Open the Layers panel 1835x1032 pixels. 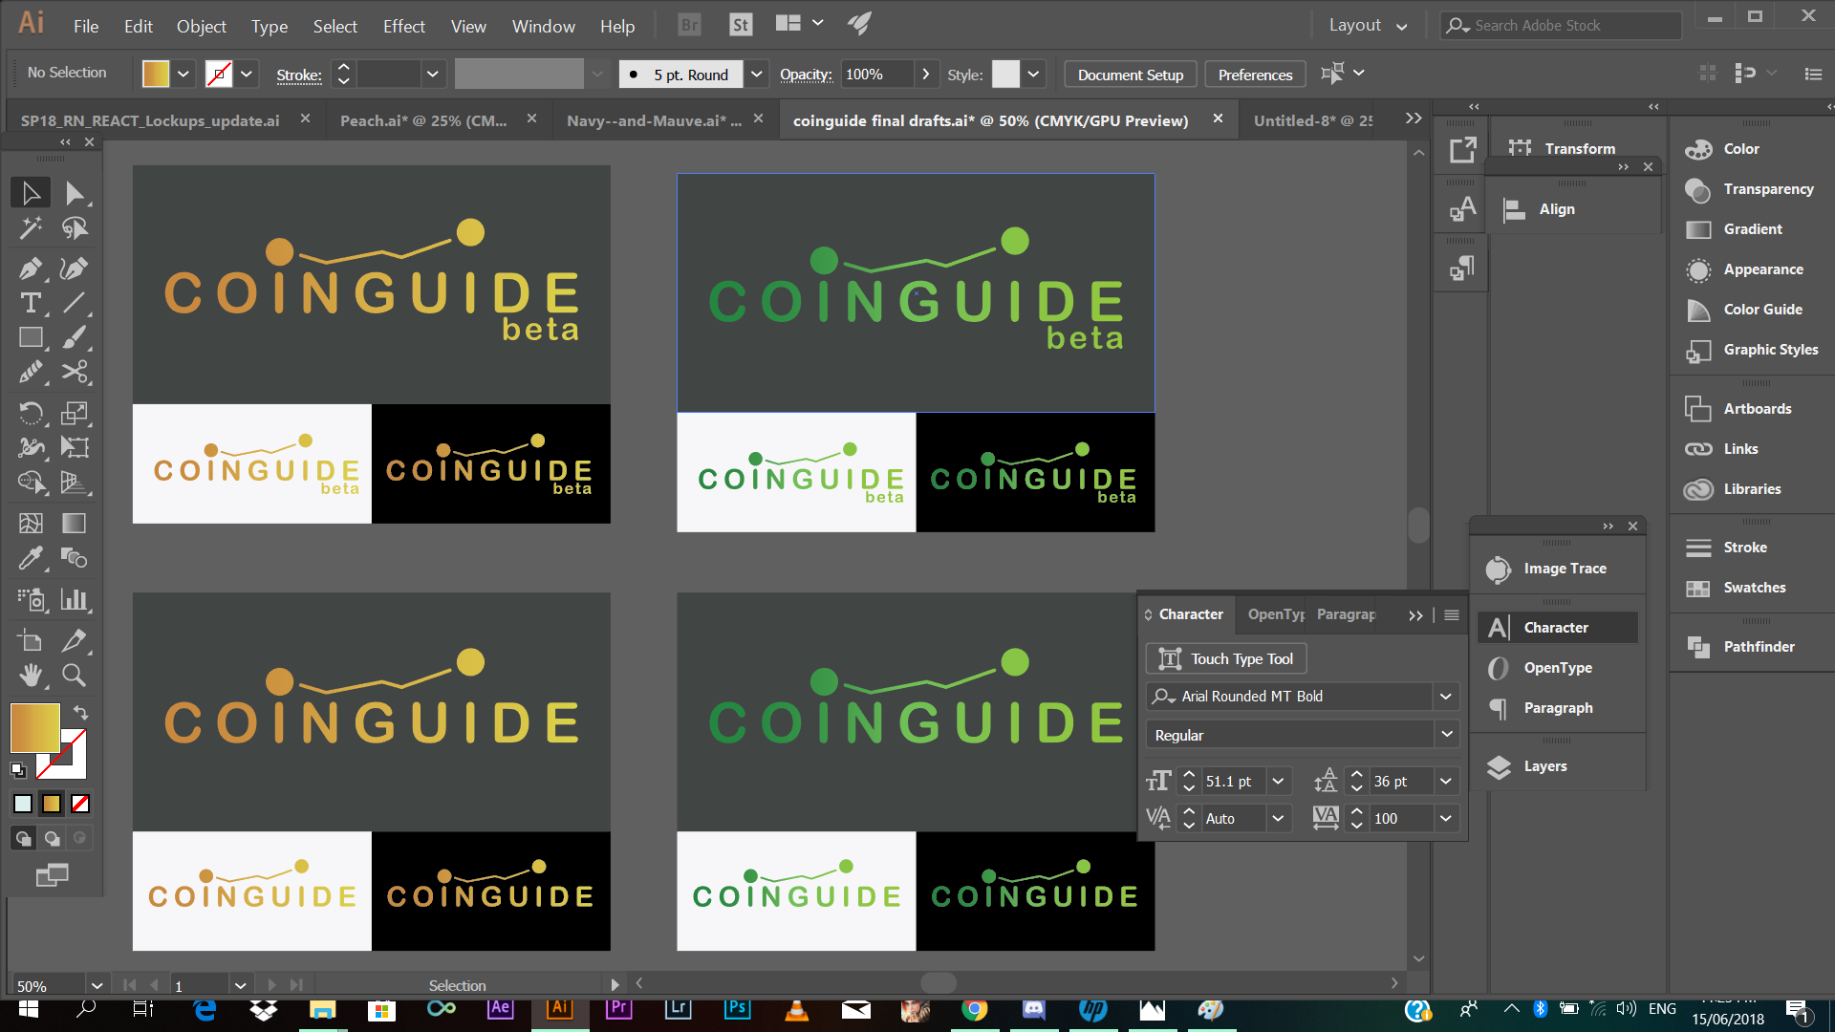(1544, 766)
